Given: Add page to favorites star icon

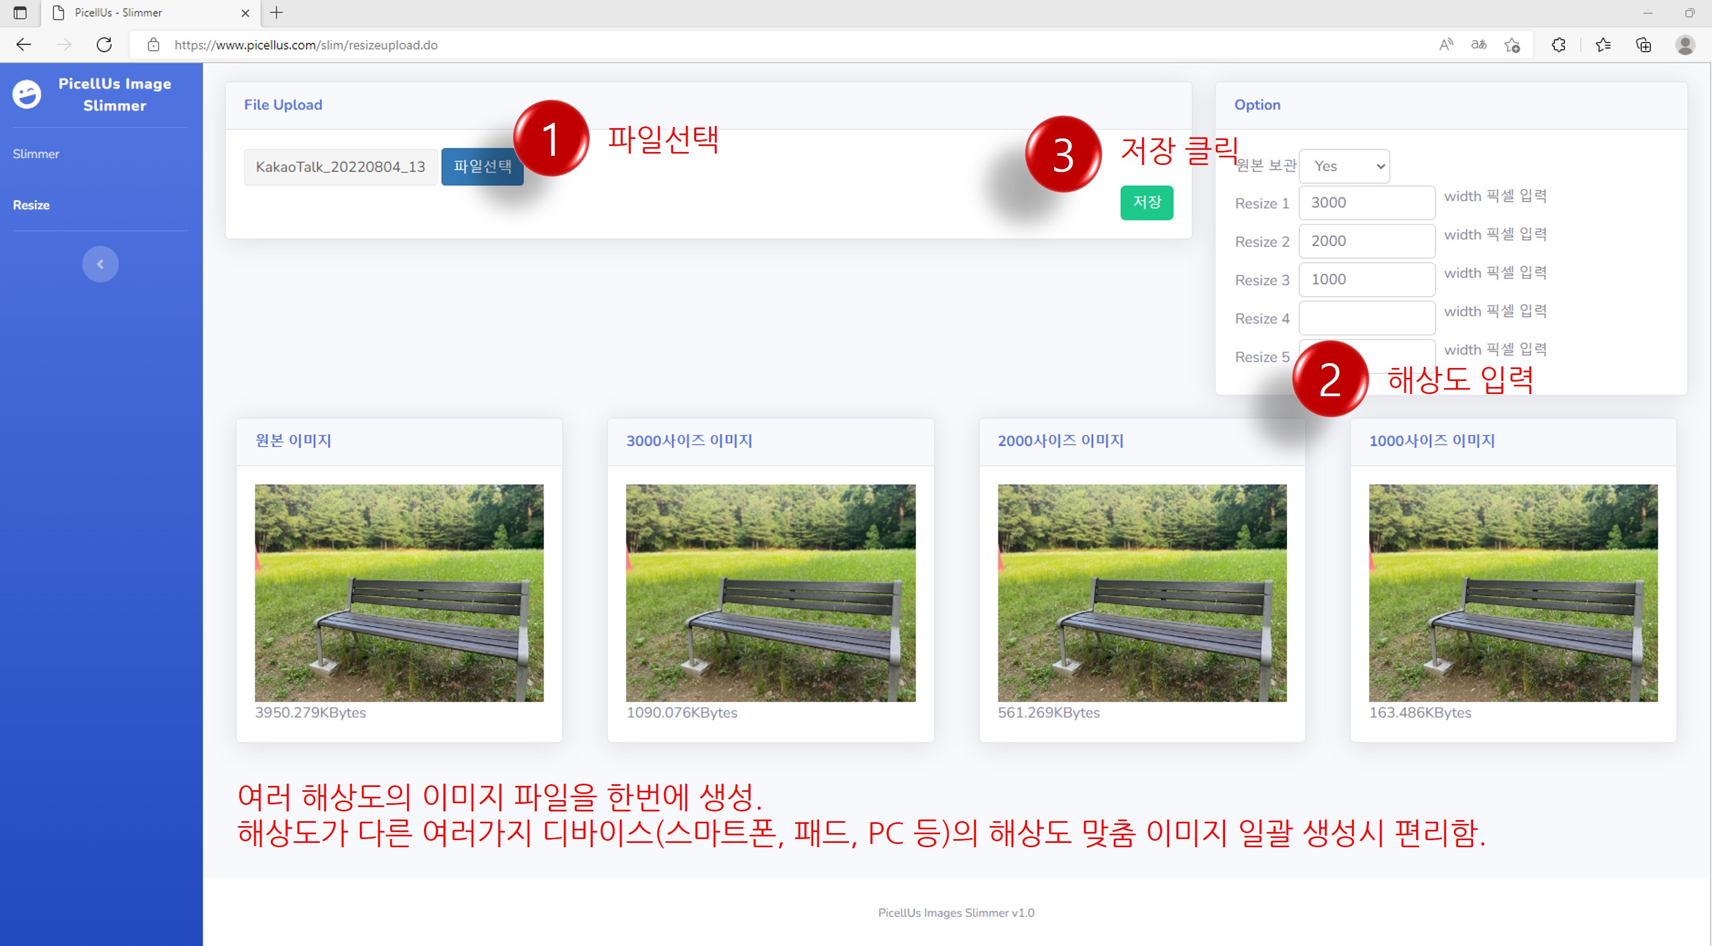Looking at the screenshot, I should coord(1512,45).
